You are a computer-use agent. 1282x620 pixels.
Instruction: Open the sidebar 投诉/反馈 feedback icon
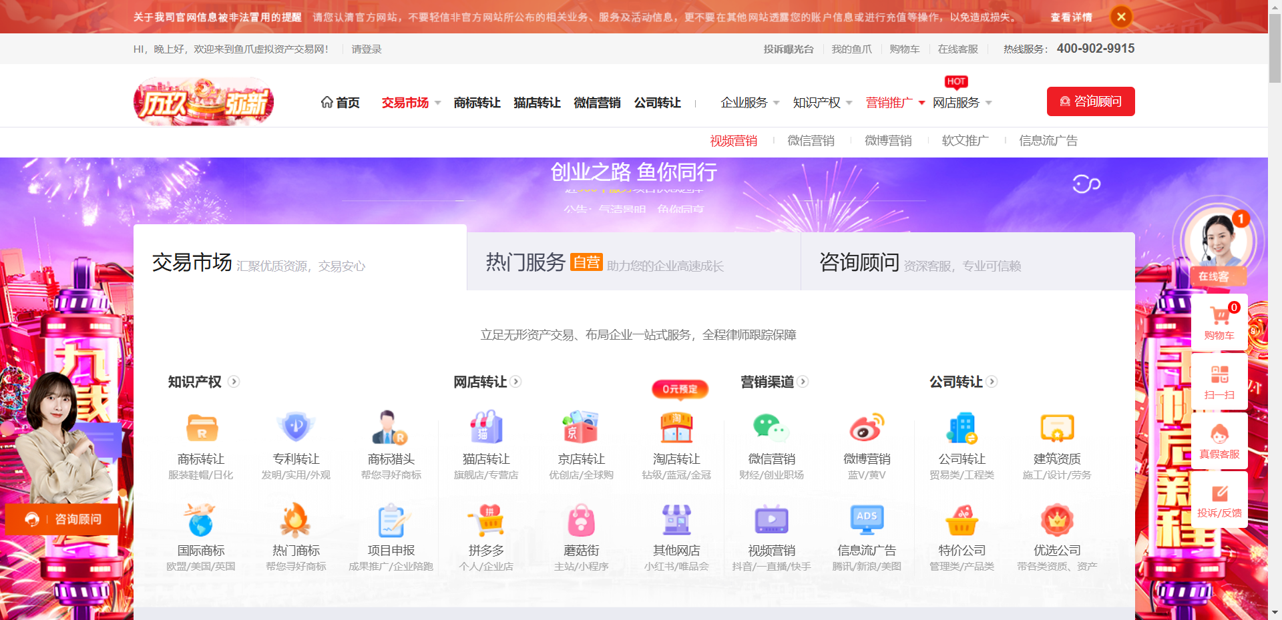click(x=1220, y=493)
